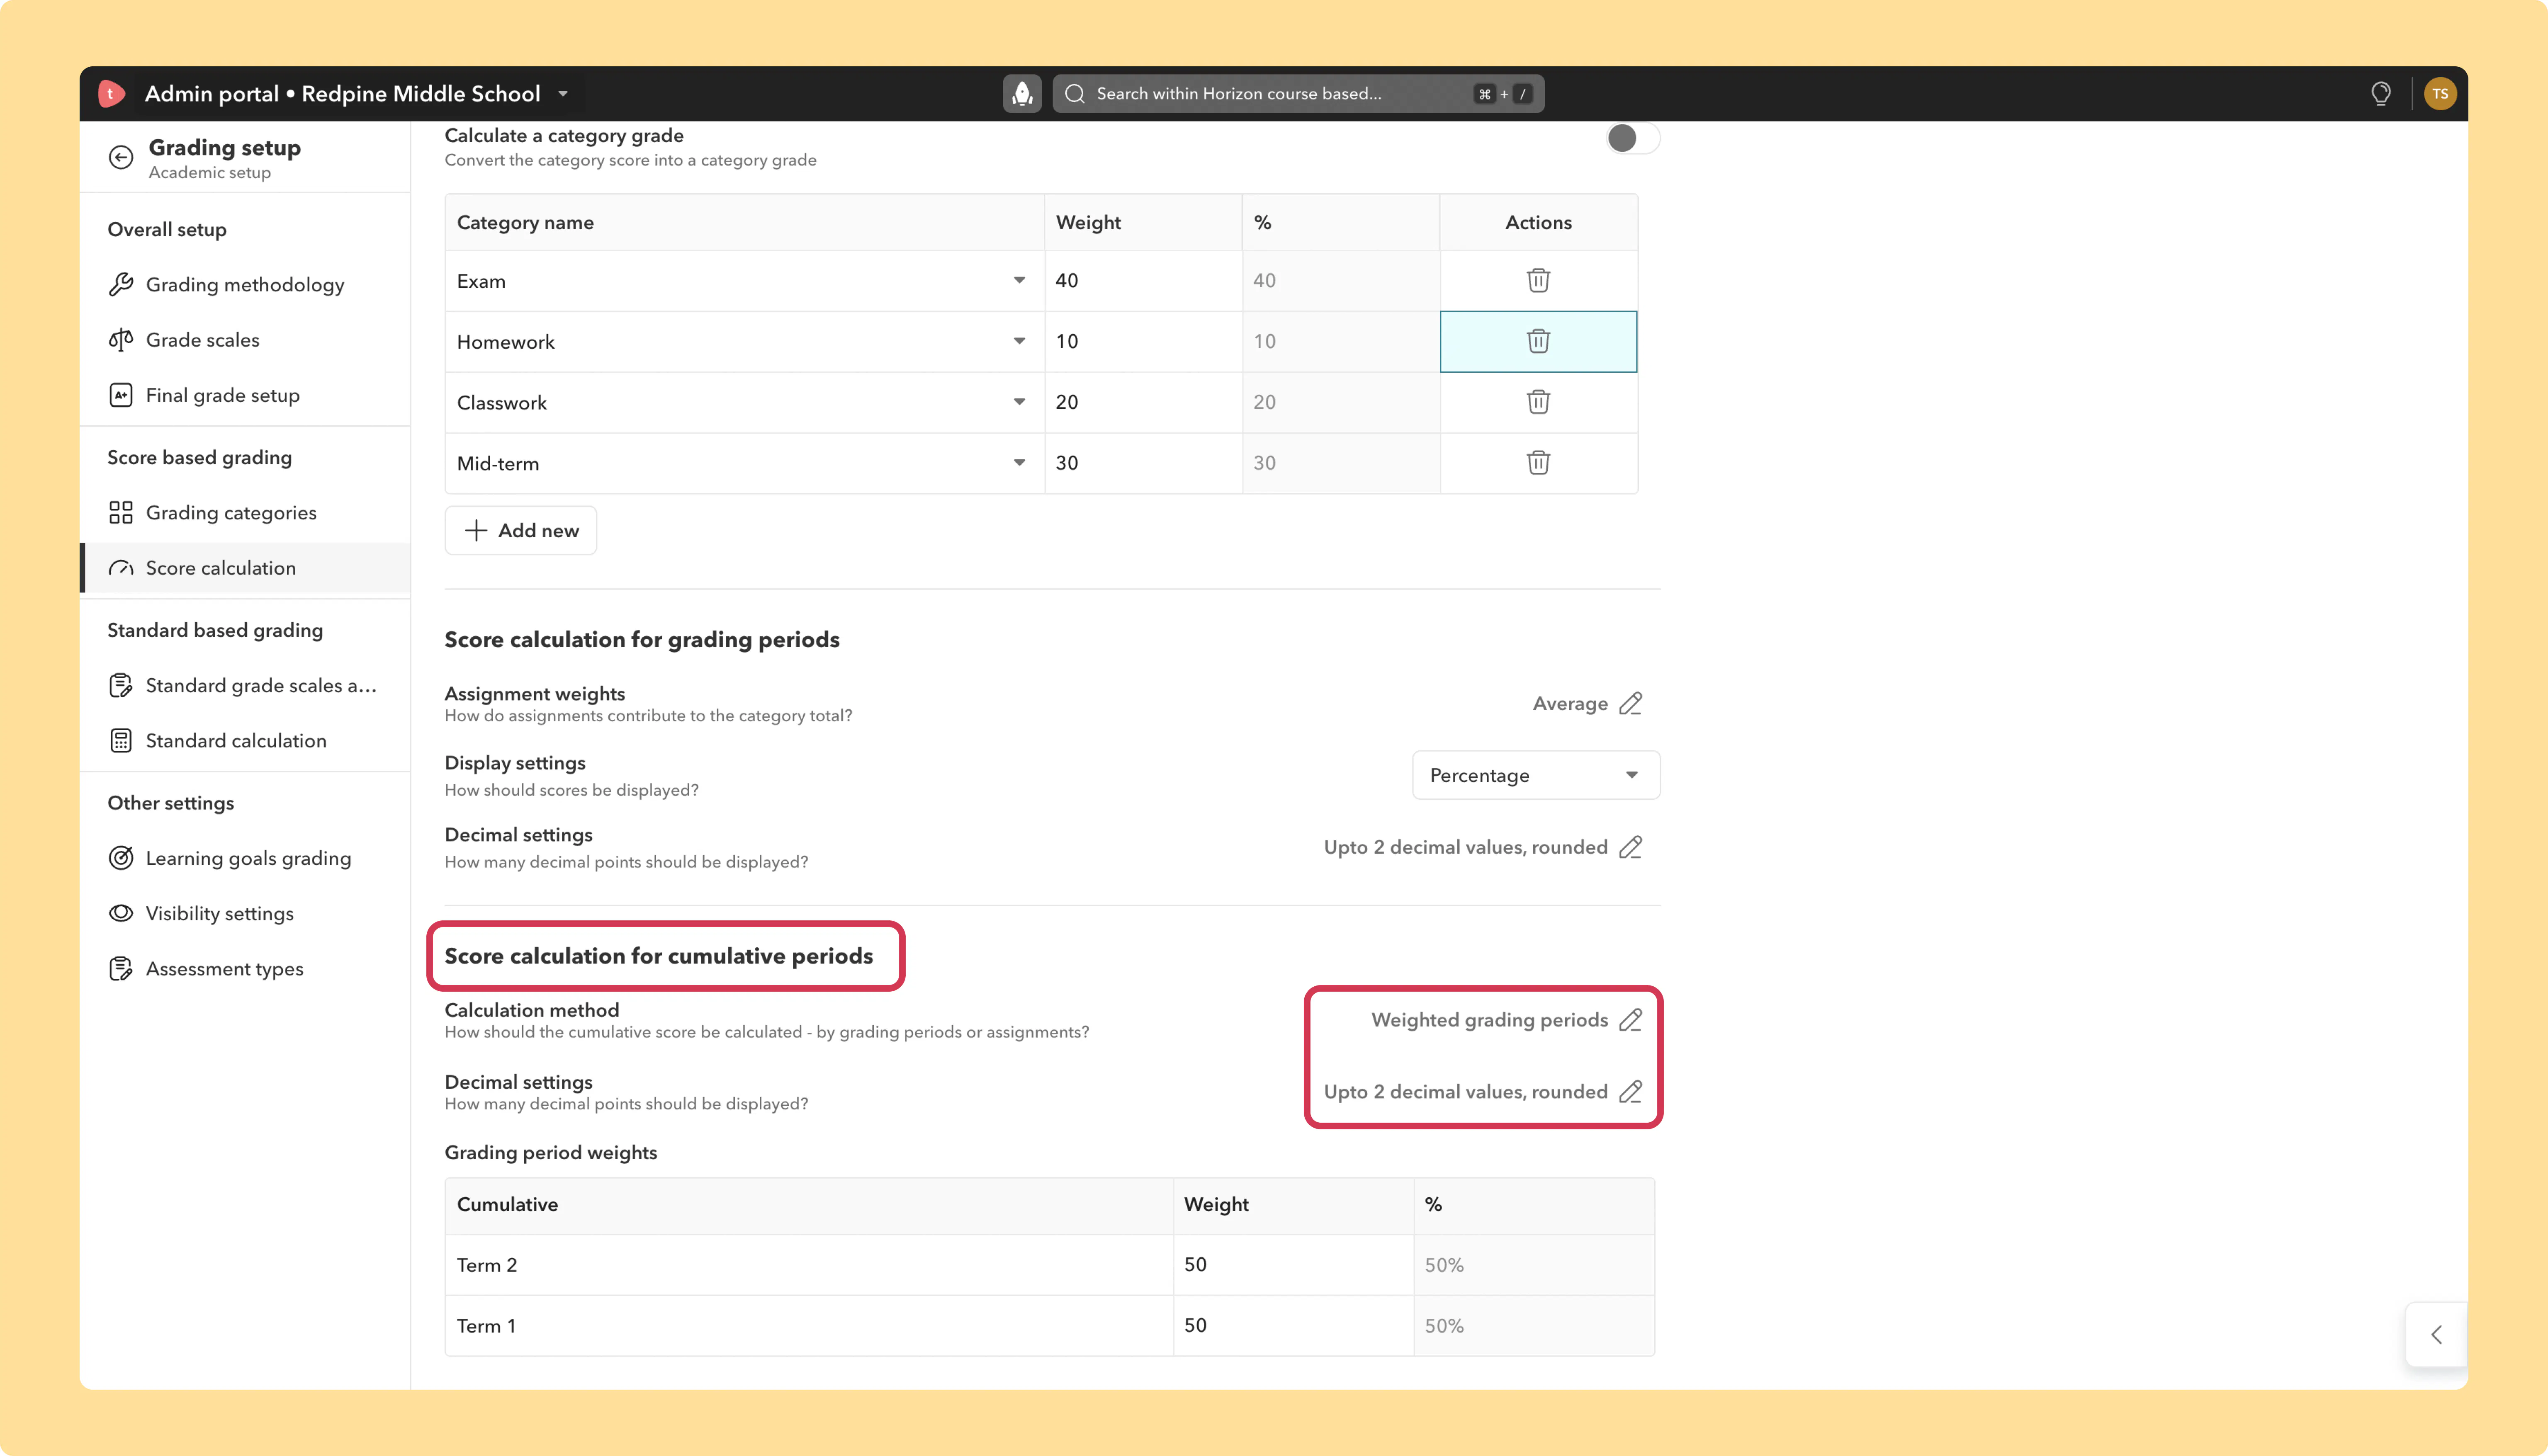
Task: Open the school selector dropdown arrow
Action: pos(563,94)
